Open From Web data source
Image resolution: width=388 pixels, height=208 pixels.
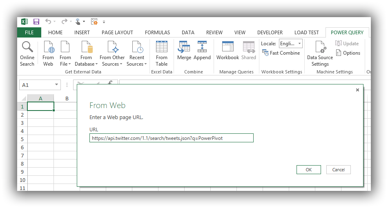pyautogui.click(x=48, y=54)
